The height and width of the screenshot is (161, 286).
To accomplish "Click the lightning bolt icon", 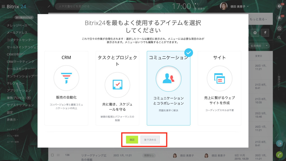I will tap(265, 33).
